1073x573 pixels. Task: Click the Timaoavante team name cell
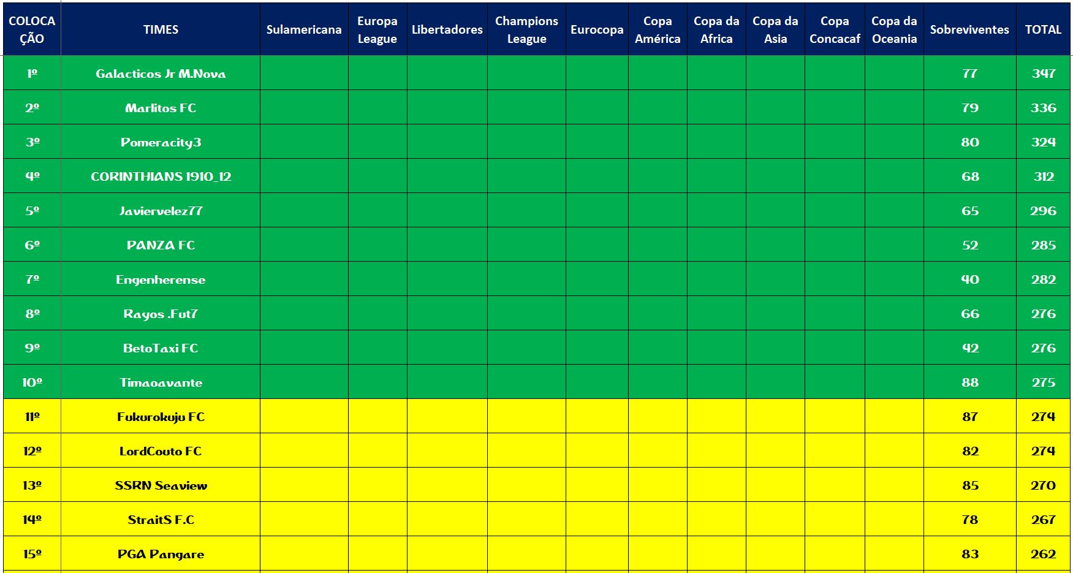[x=161, y=382]
